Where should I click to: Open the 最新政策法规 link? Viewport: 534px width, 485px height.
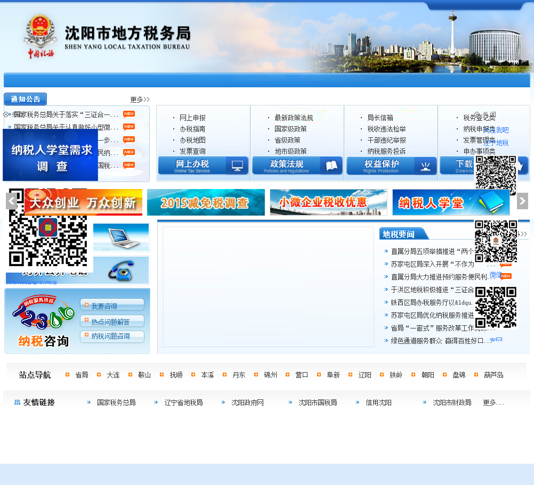(294, 118)
